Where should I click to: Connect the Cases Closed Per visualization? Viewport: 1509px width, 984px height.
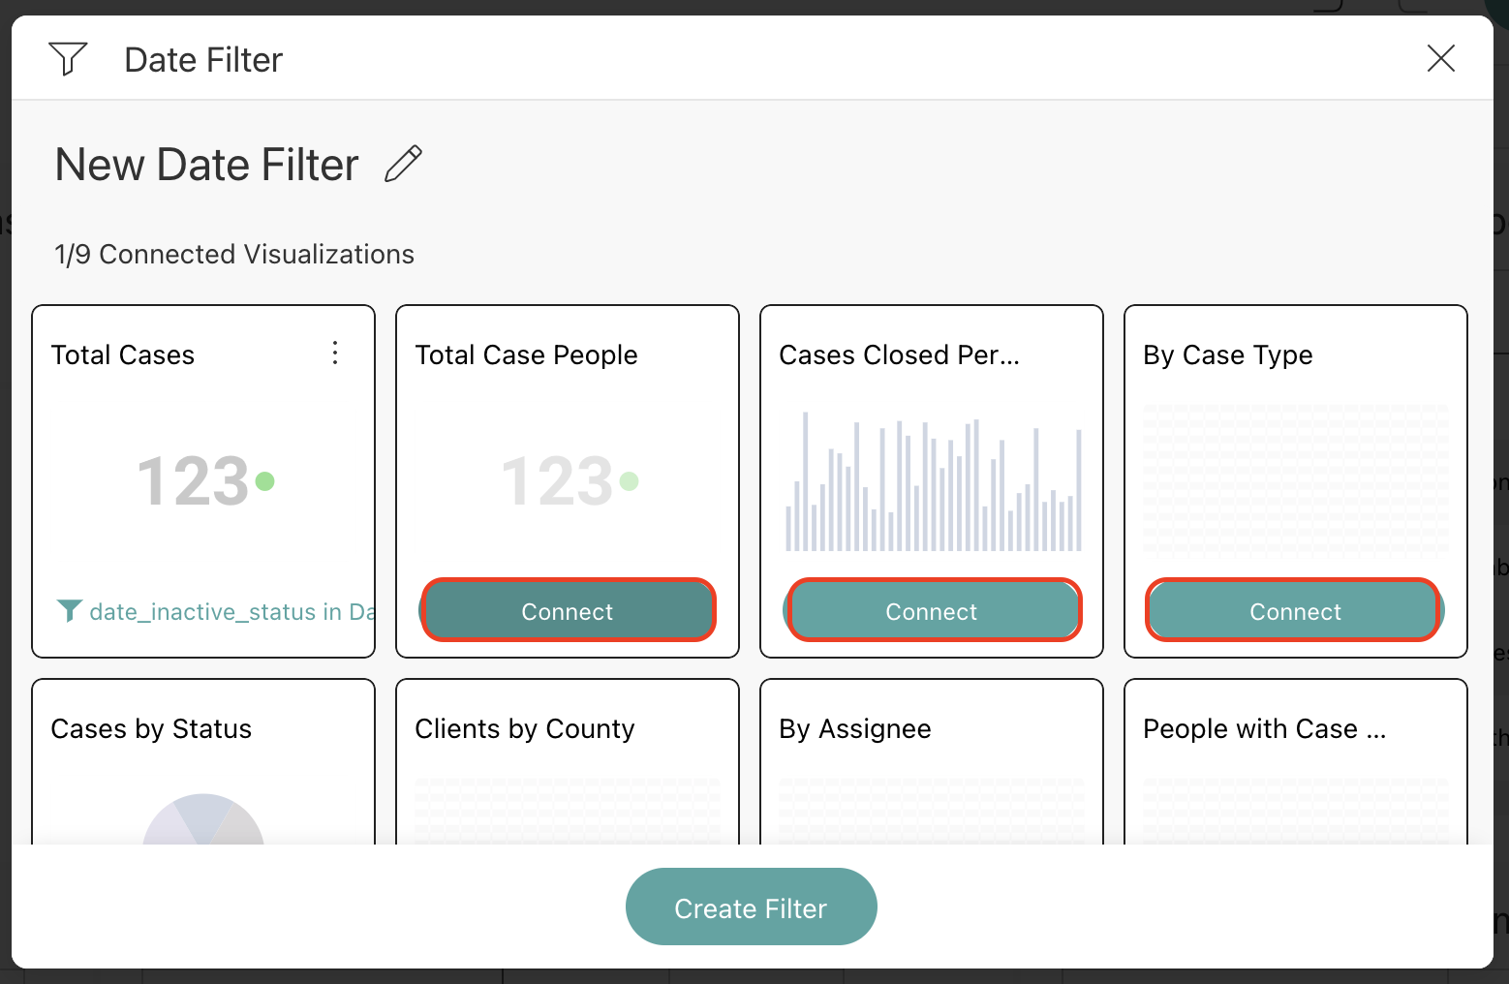932,610
